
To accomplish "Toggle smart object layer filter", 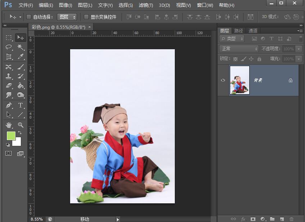I will coord(289,38).
